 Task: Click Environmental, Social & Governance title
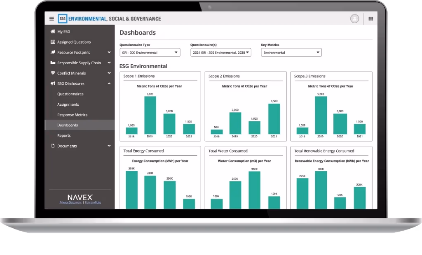(115, 19)
